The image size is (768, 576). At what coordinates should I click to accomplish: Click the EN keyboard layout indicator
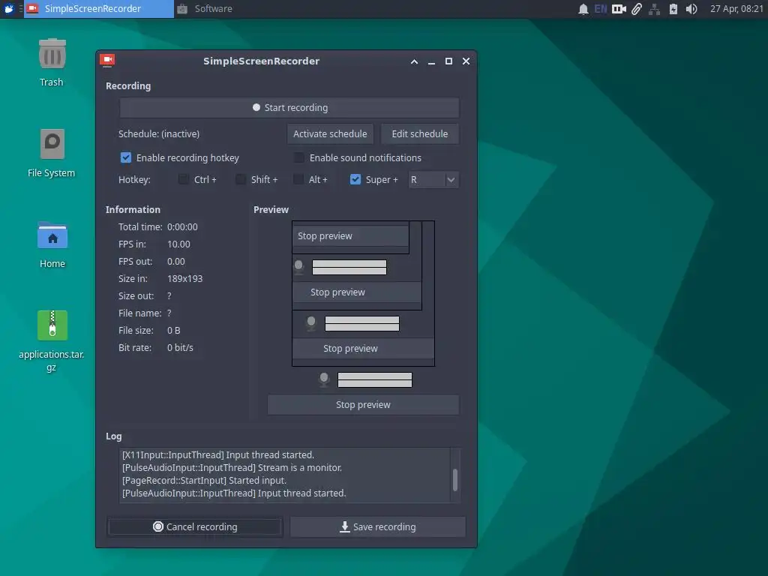pyautogui.click(x=601, y=9)
